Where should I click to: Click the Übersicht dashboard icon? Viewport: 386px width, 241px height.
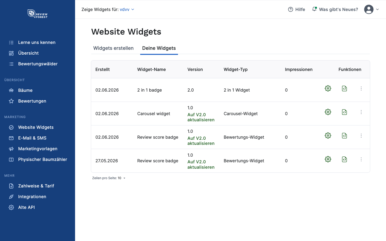11,53
